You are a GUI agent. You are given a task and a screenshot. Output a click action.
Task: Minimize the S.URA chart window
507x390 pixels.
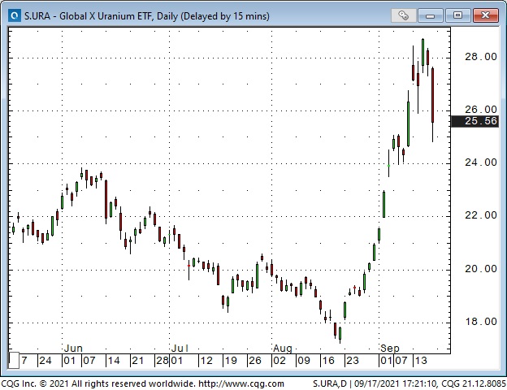pyautogui.click(x=430, y=15)
